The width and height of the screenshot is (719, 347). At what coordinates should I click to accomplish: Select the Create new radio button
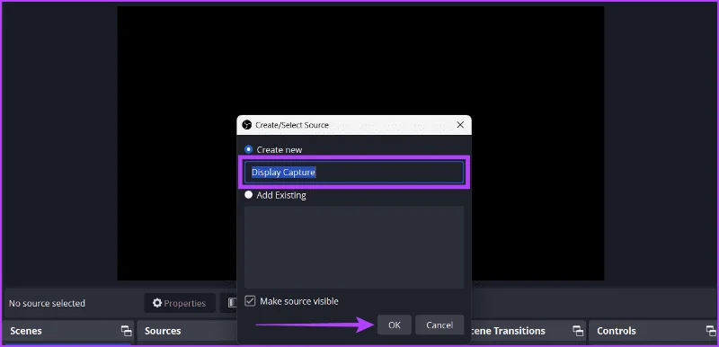point(249,149)
